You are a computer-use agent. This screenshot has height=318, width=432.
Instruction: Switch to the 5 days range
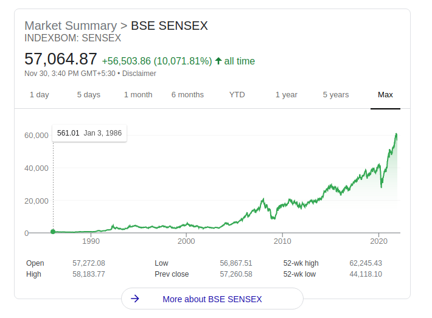[x=89, y=95]
